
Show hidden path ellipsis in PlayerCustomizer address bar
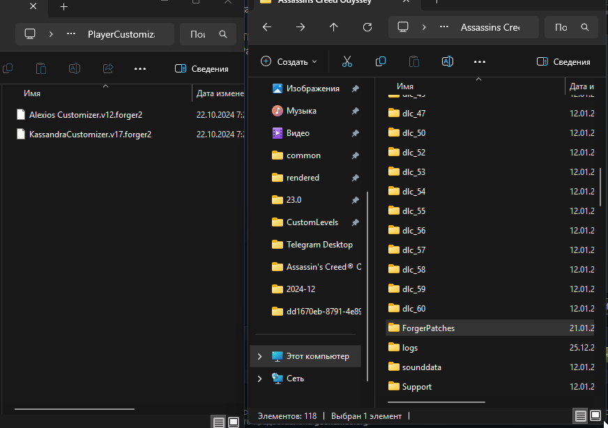(x=71, y=34)
